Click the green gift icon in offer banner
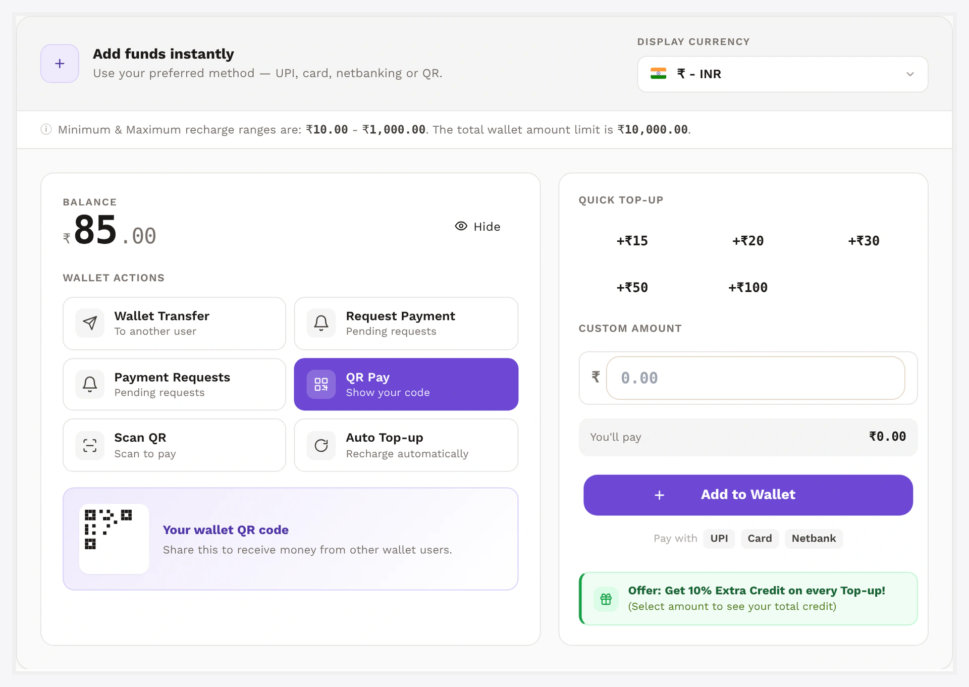The image size is (969, 687). [x=606, y=599]
